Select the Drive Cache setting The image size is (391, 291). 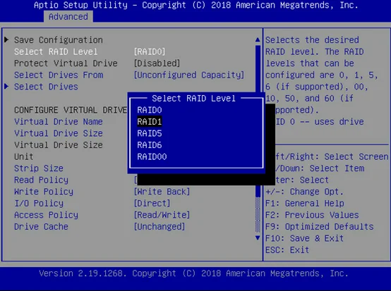tap(41, 226)
